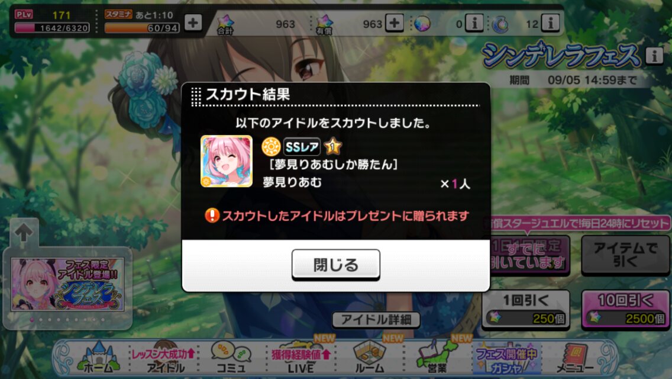Open info icon beside the rainbow orb count
The height and width of the screenshot is (379, 672).
(474, 23)
